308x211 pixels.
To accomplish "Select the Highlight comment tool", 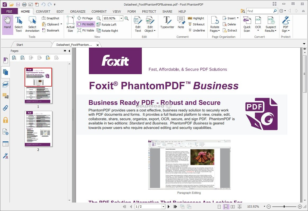I will tap(196, 18).
